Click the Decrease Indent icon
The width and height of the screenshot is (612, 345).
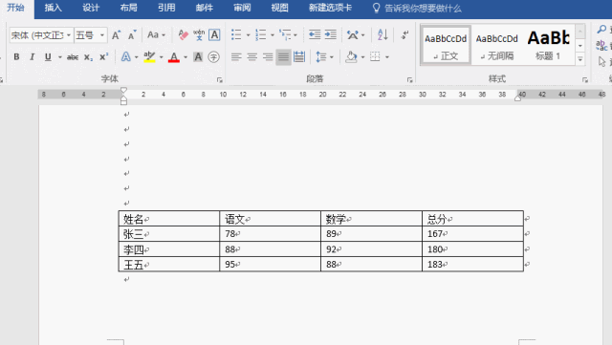[x=315, y=35]
